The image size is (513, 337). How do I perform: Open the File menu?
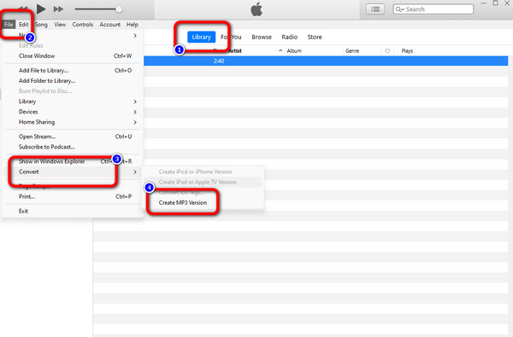(9, 25)
